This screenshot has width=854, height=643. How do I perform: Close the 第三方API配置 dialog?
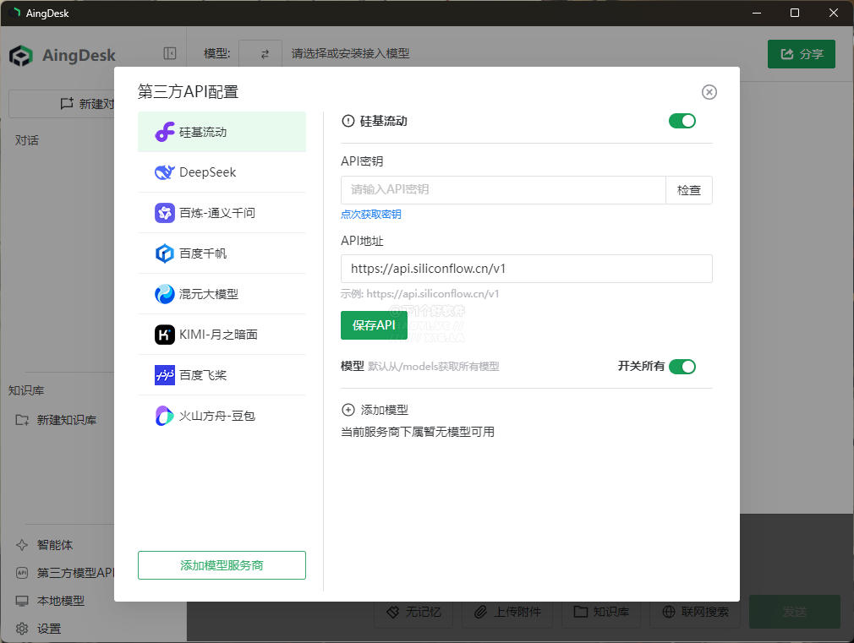(709, 92)
